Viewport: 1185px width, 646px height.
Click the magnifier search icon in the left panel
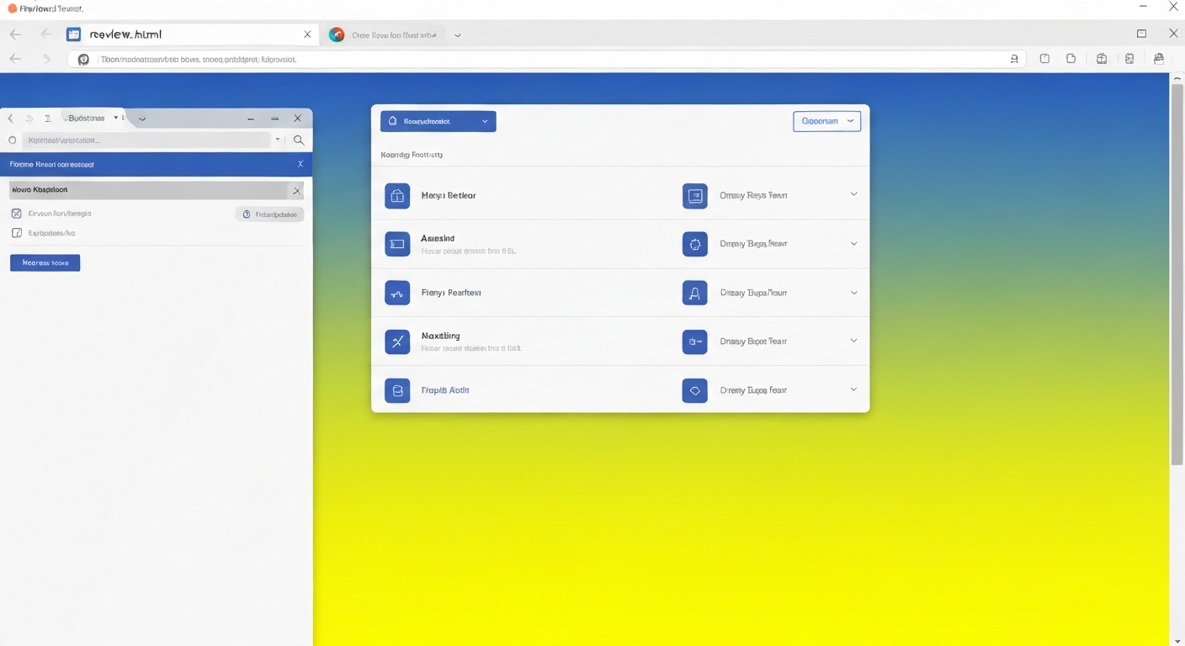[x=299, y=140]
